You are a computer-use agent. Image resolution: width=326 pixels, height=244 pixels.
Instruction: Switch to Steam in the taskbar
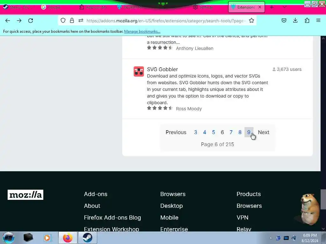click(x=87, y=238)
